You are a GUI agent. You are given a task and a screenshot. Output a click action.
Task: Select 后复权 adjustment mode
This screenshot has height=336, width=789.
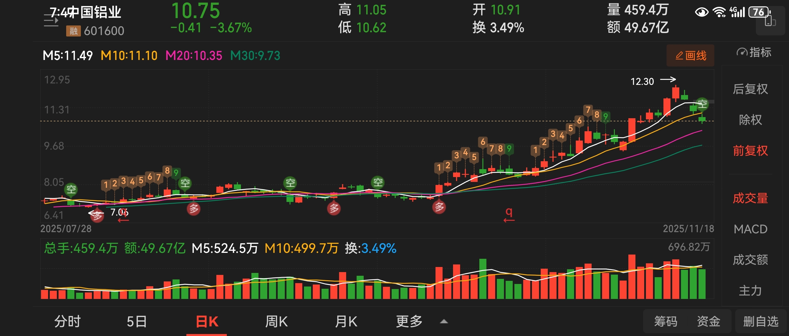[750, 89]
